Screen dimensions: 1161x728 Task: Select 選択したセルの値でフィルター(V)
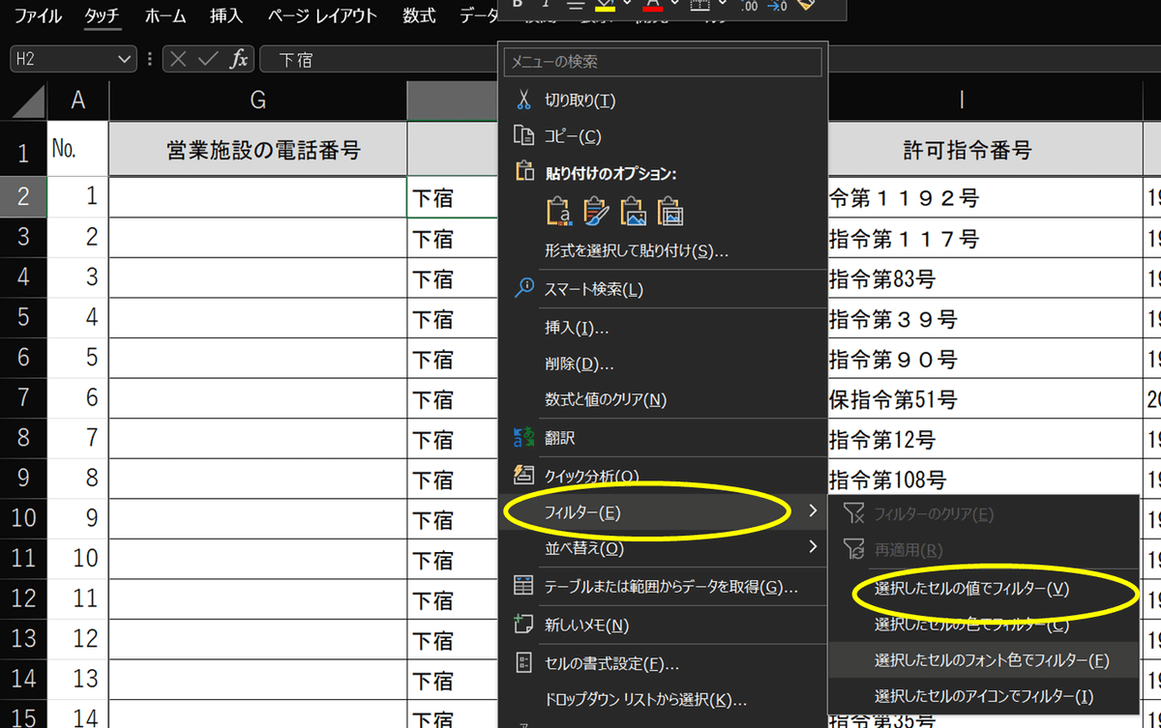tap(971, 588)
